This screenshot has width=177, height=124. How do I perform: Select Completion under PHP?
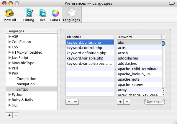pyautogui.click(x=26, y=79)
